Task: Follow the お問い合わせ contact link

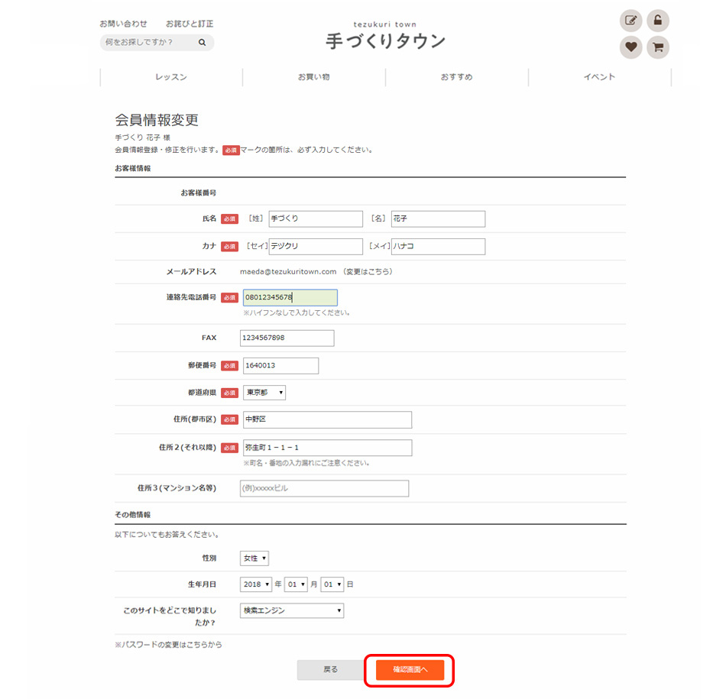Action: click(x=123, y=24)
